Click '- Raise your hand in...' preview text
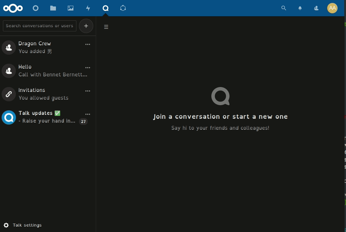The width and height of the screenshot is (346, 232). click(47, 121)
